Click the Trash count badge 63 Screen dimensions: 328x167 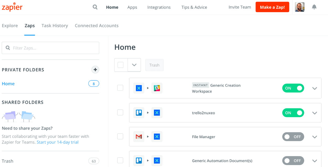coord(94,161)
